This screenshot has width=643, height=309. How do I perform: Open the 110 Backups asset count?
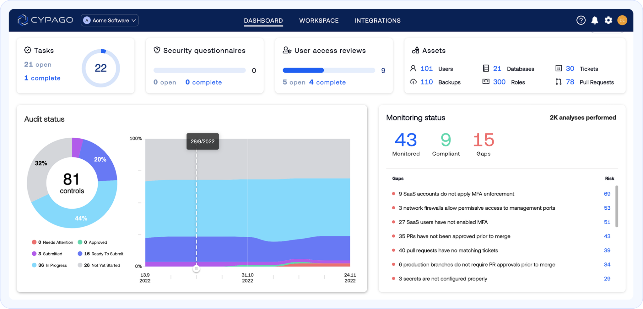426,82
